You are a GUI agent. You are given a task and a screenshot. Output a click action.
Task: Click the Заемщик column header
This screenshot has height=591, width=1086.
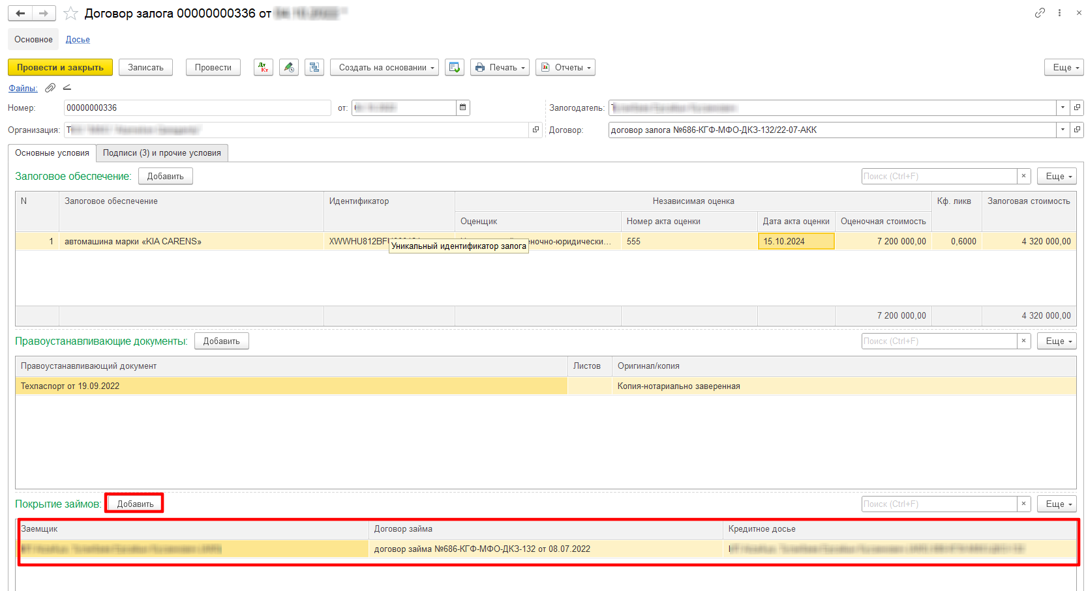pyautogui.click(x=192, y=528)
